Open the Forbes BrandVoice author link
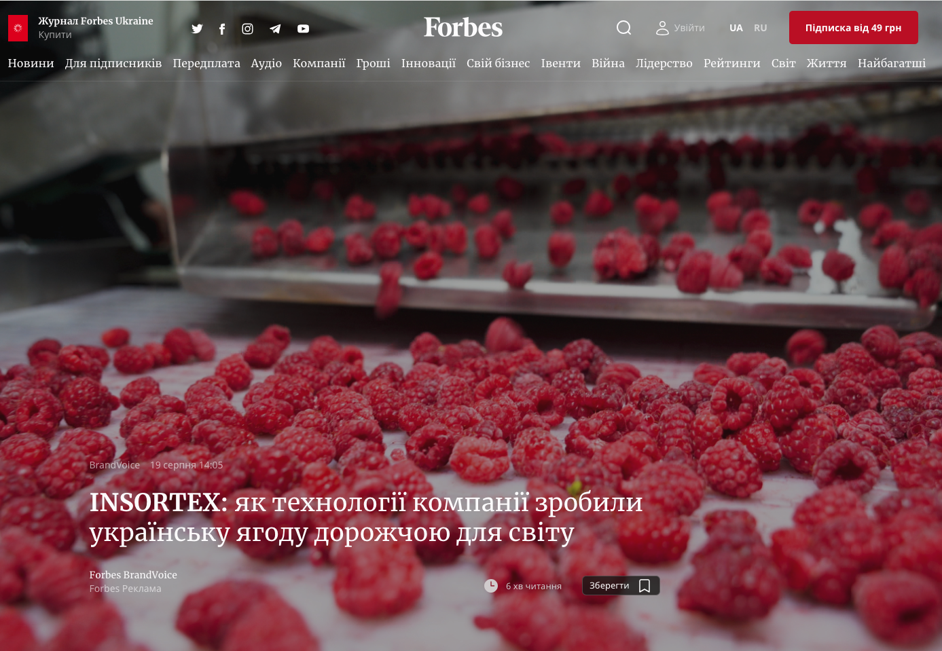The image size is (942, 651). [x=133, y=574]
